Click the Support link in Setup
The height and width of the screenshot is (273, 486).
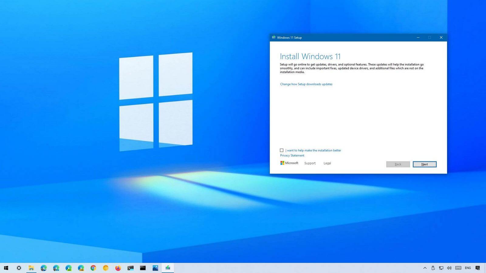click(310, 163)
